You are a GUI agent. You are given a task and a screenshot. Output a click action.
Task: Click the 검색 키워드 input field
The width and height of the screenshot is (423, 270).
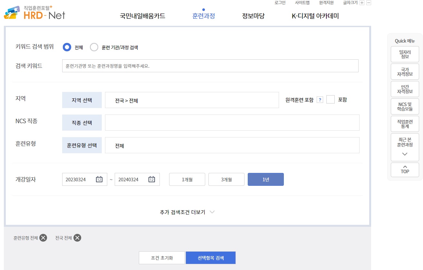210,66
